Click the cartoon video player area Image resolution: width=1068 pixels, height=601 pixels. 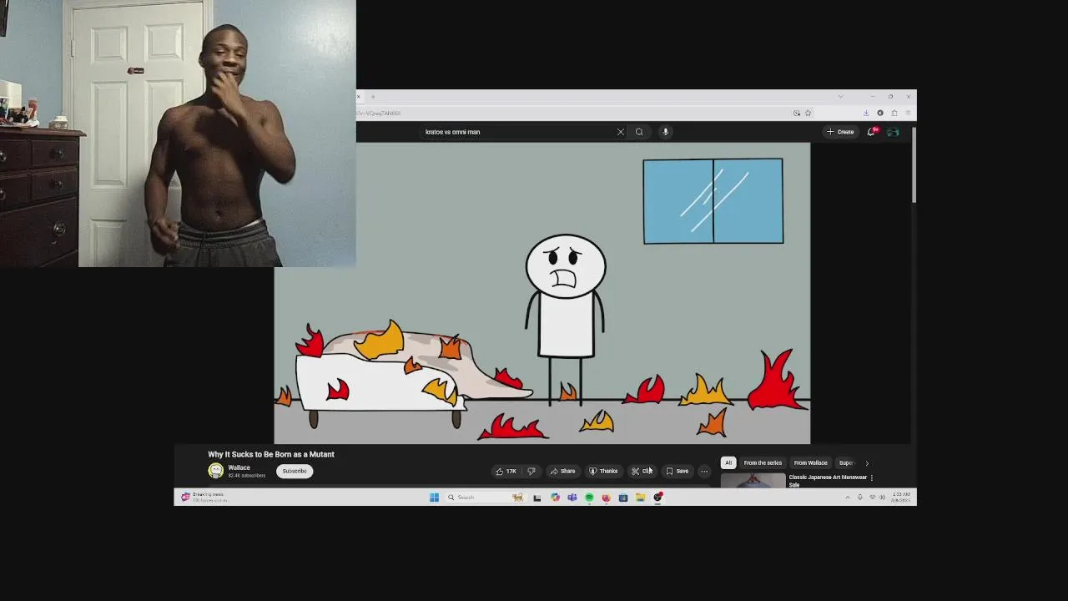click(542, 293)
